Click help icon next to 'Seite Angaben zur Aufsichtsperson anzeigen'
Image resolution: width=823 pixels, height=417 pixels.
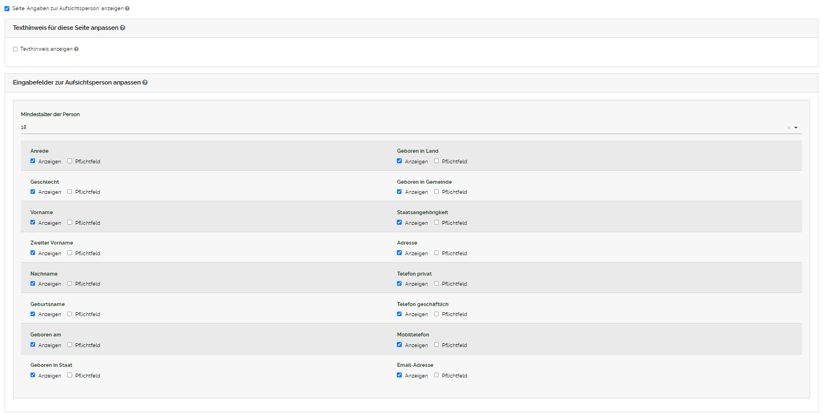point(127,9)
